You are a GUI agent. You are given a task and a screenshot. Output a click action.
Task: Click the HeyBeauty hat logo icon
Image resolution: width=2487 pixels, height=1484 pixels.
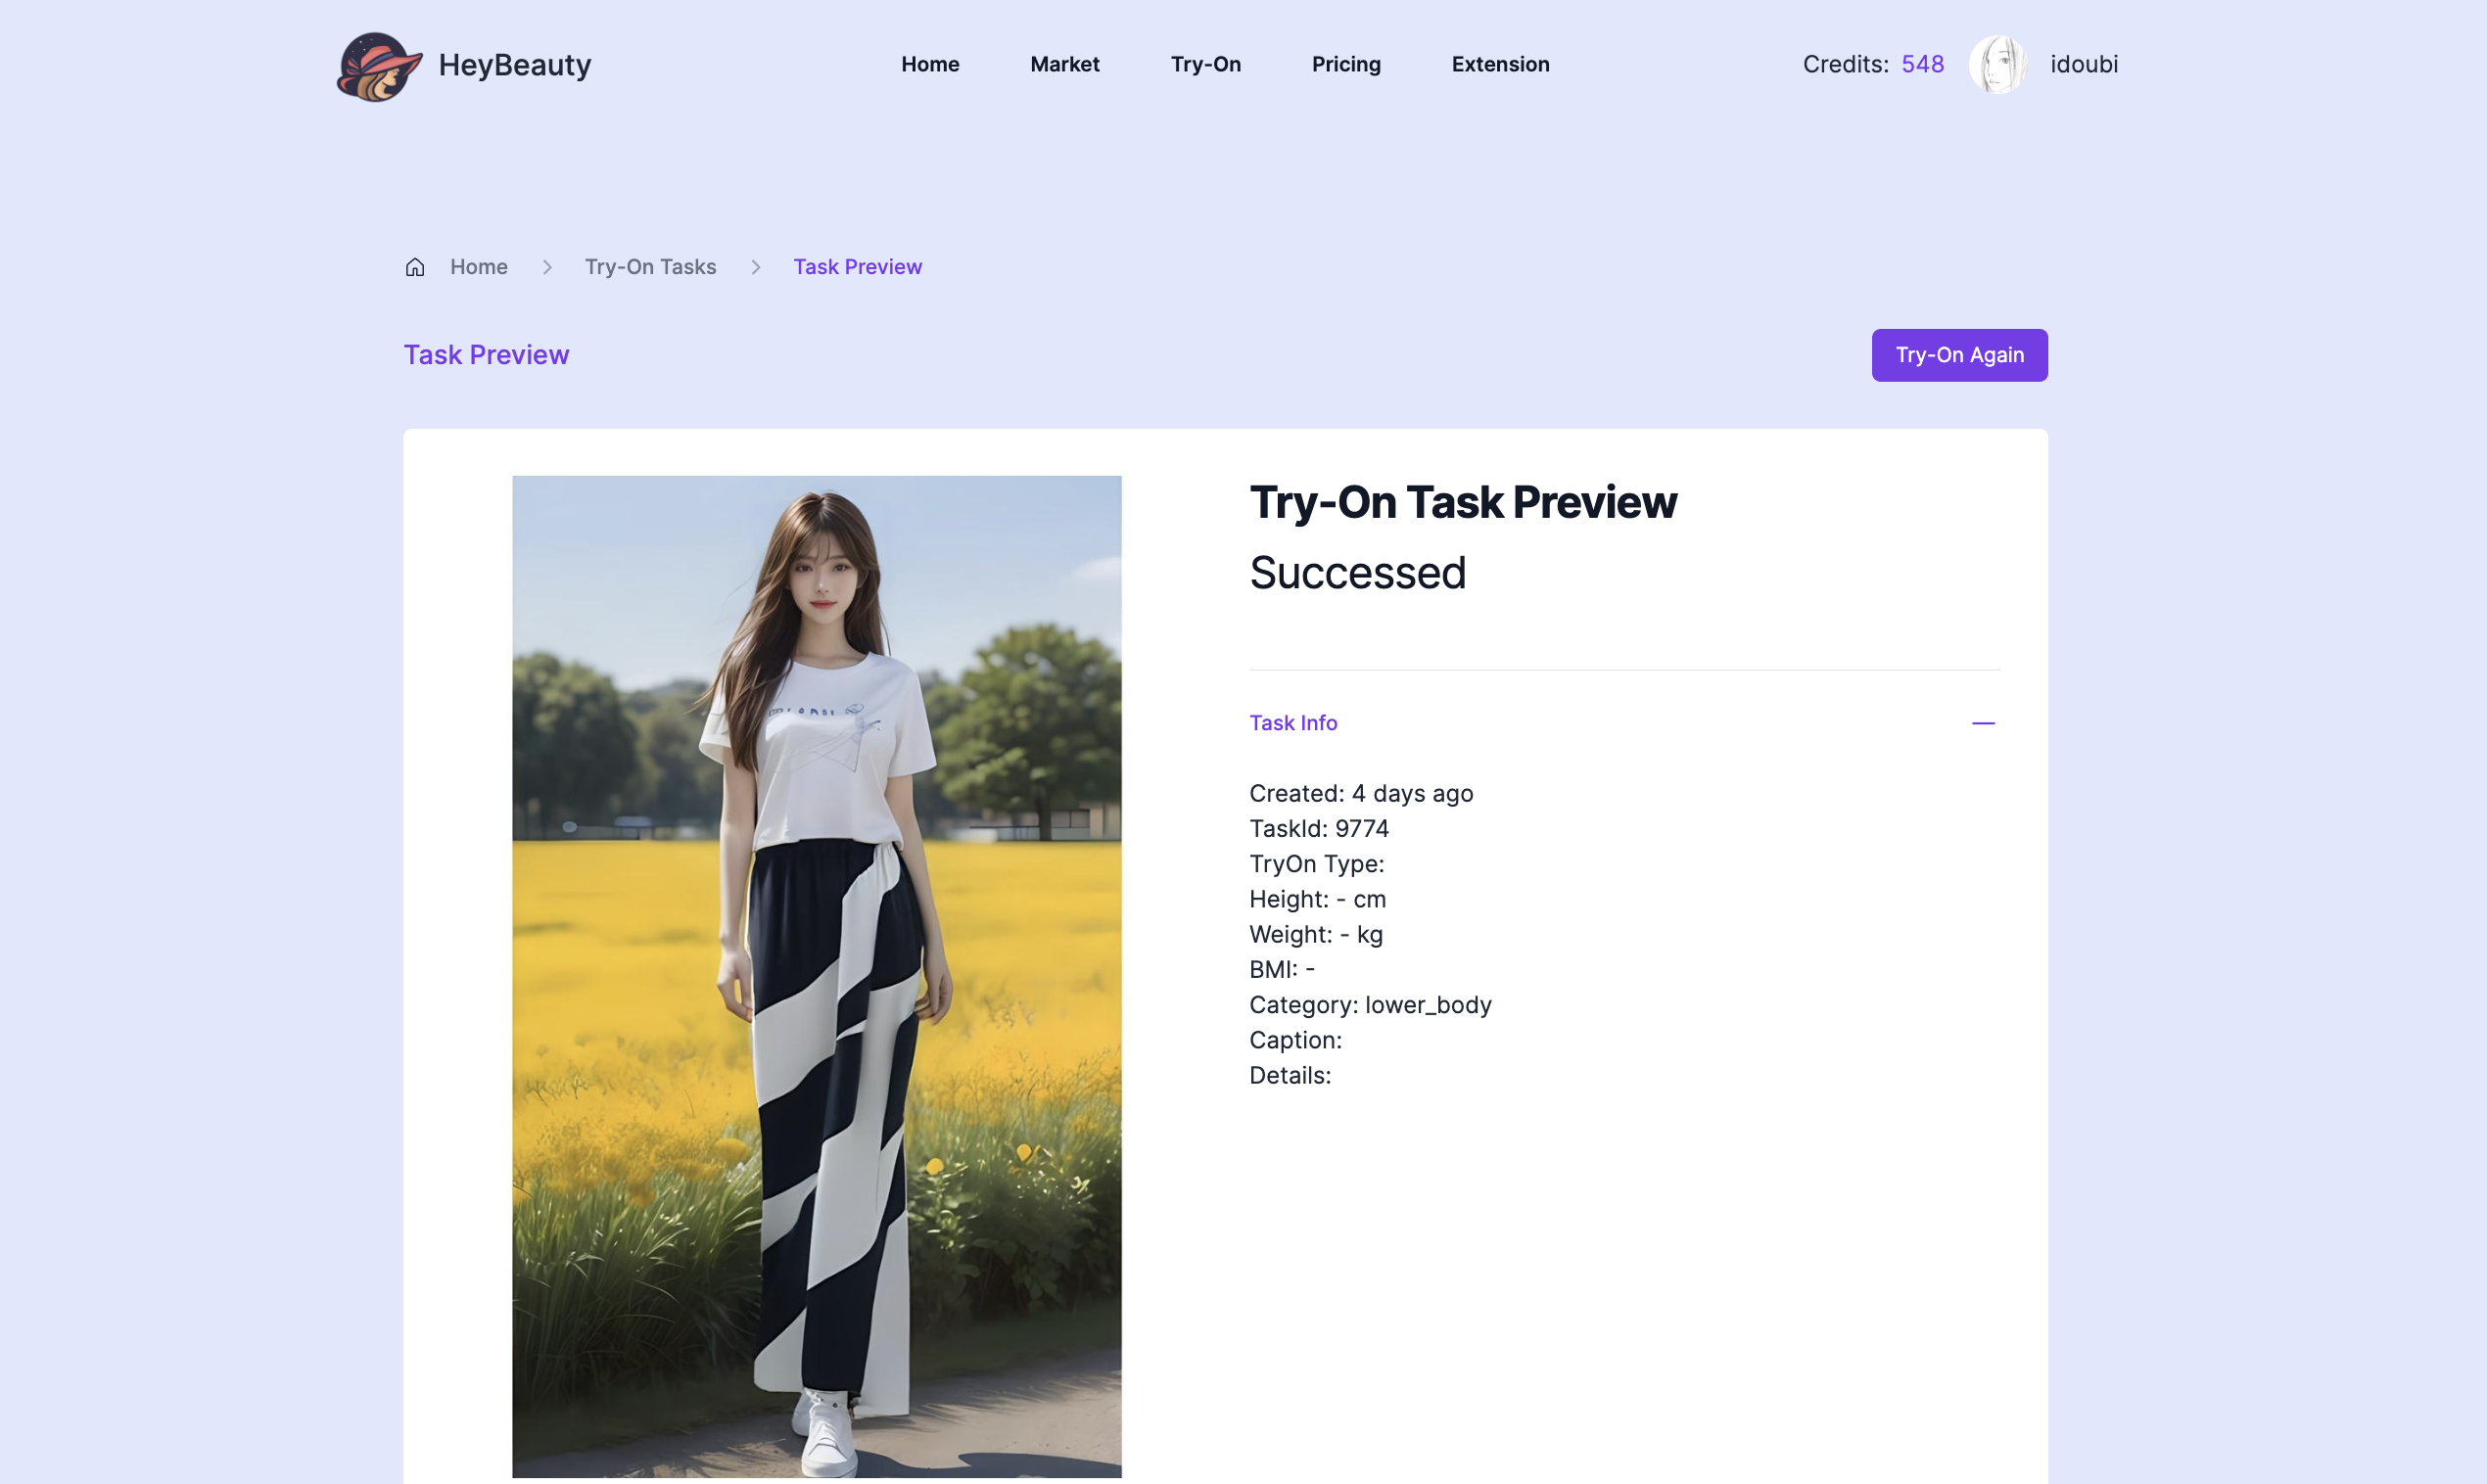(378, 66)
